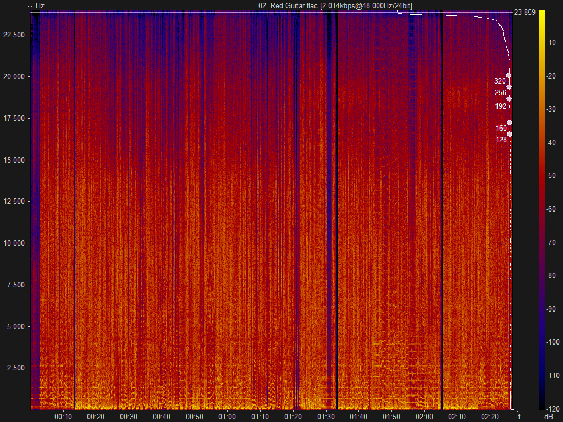This screenshot has width=563, height=422.
Task: Click the -80 dB scale label
Action: pos(551,276)
